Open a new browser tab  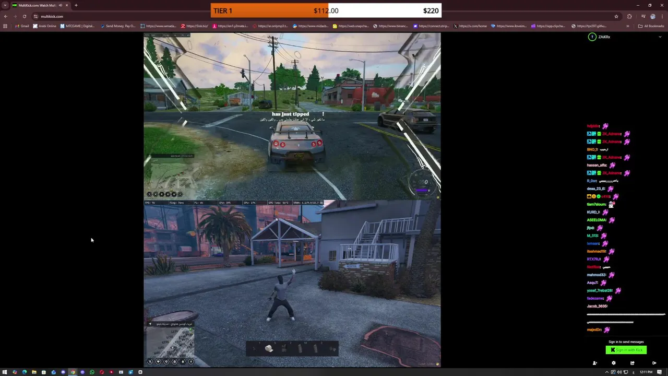76,5
